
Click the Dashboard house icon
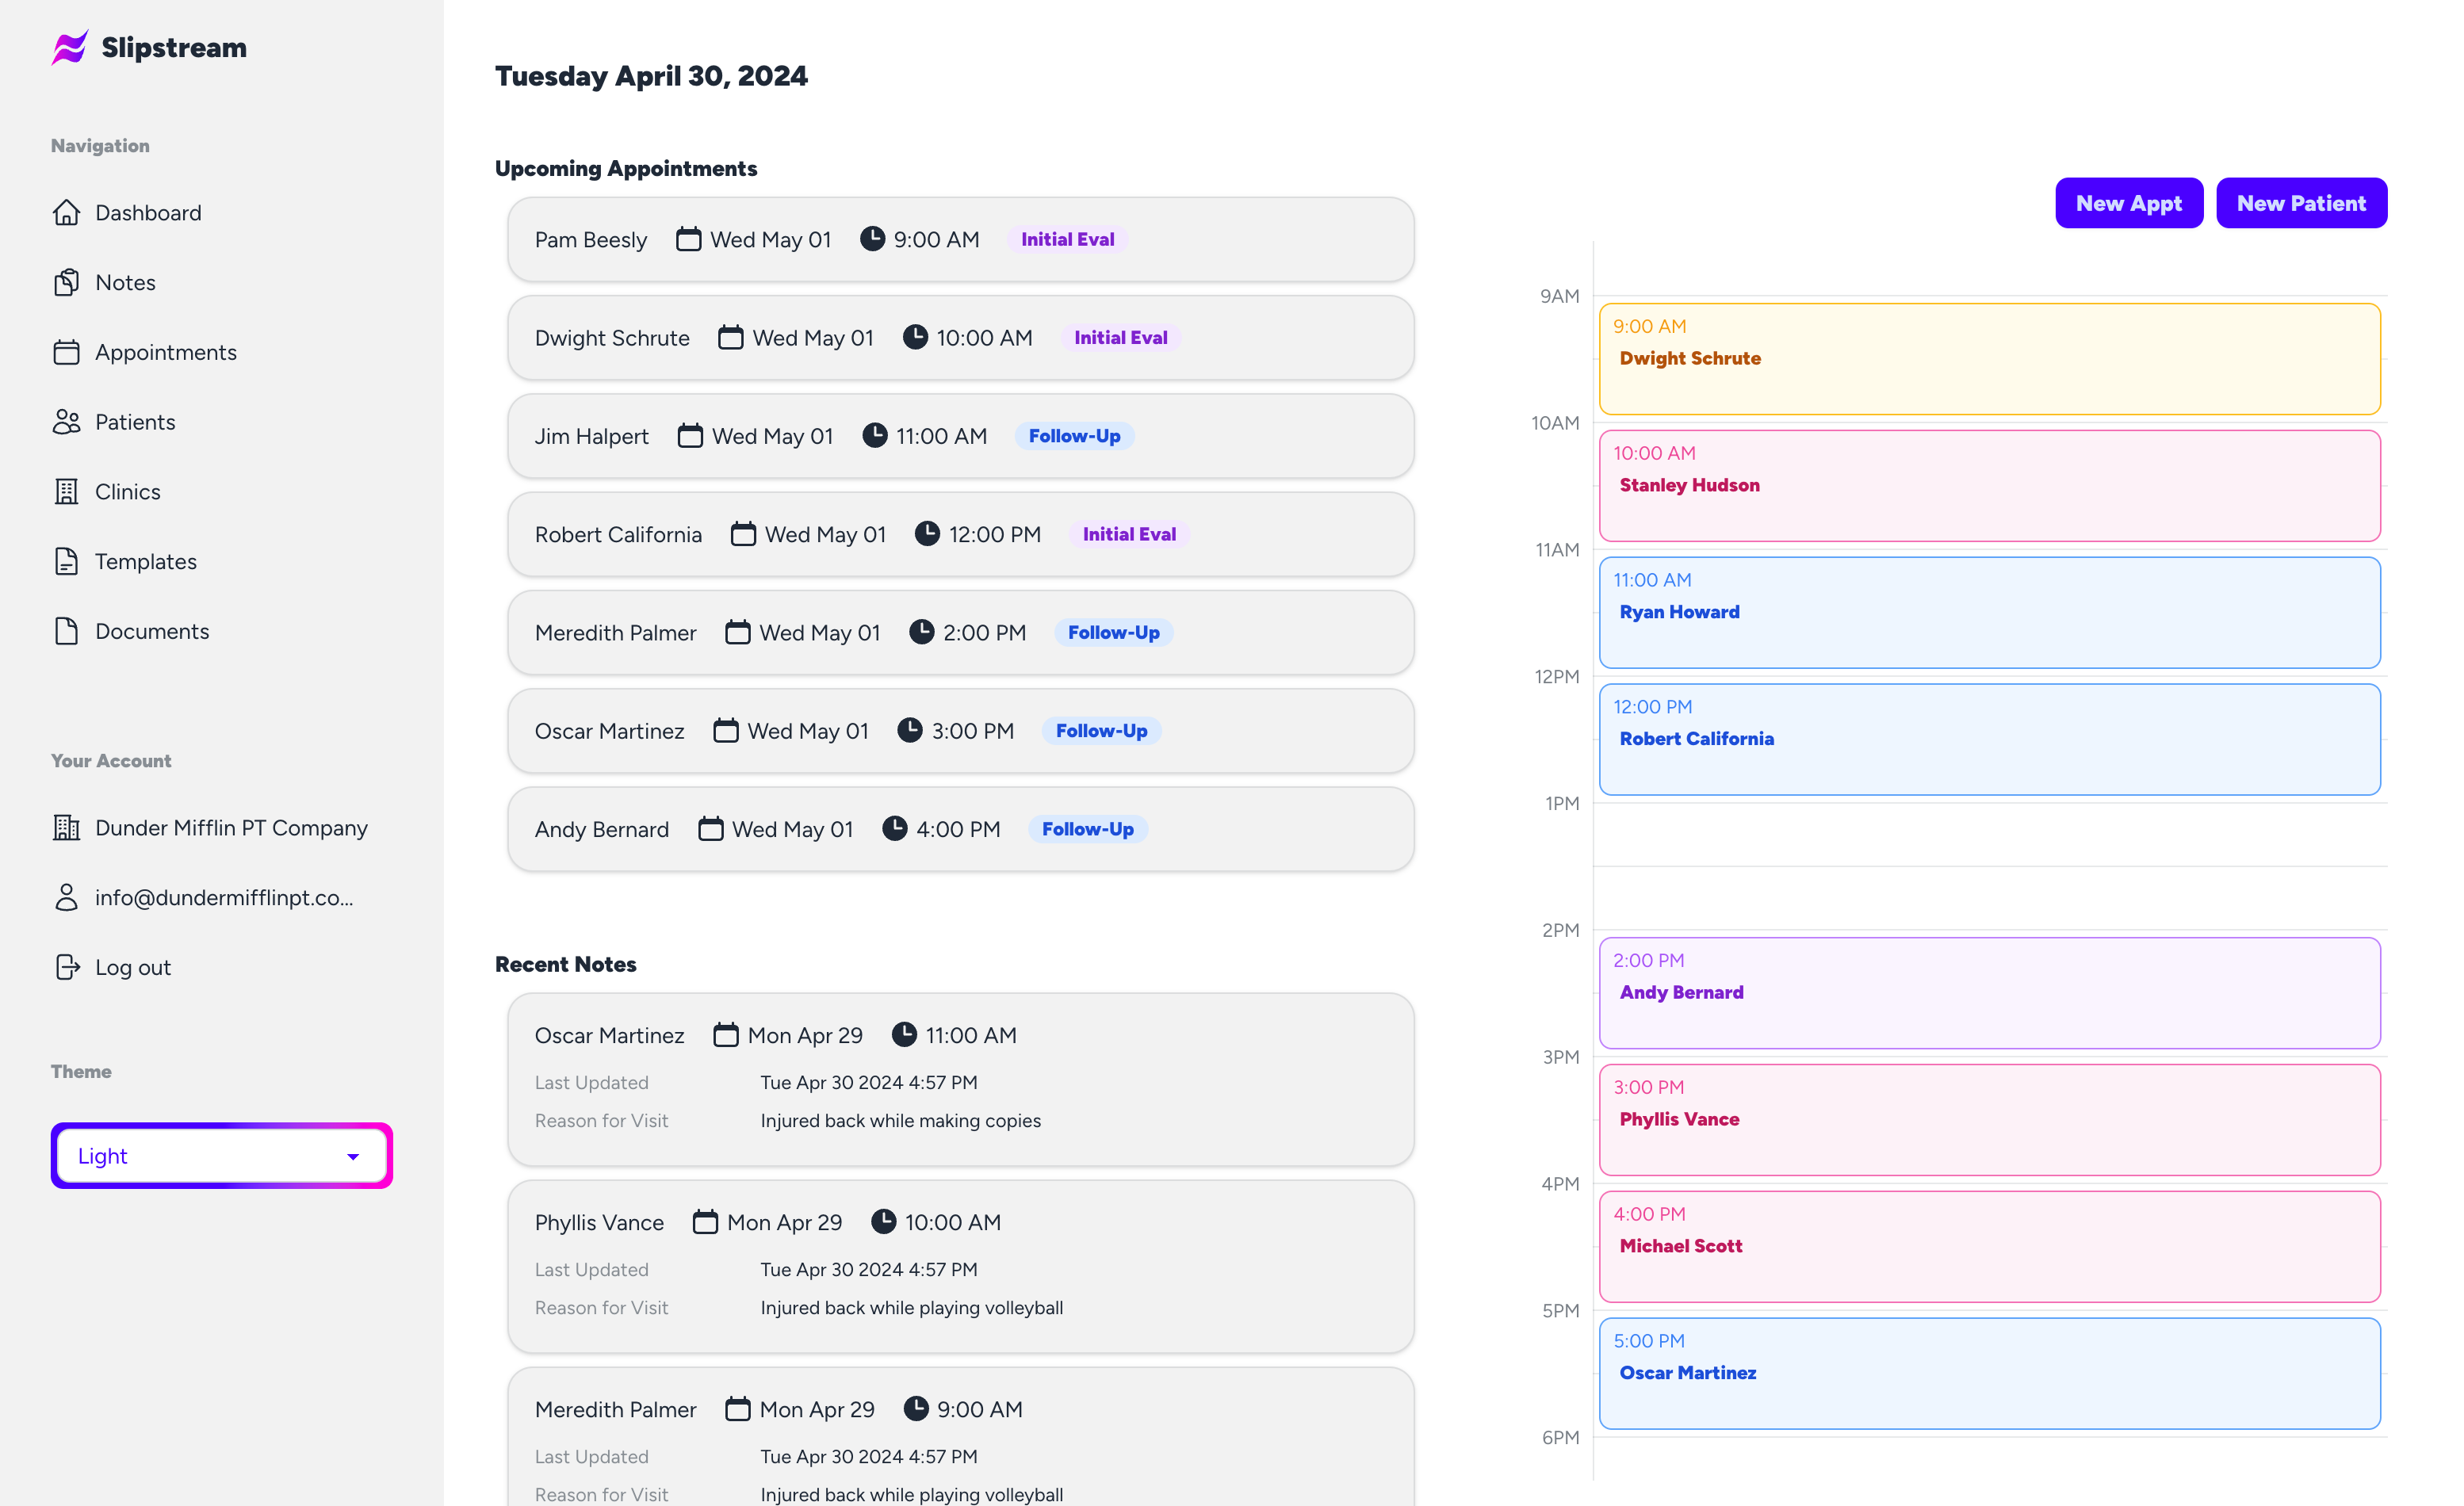pyautogui.click(x=66, y=213)
